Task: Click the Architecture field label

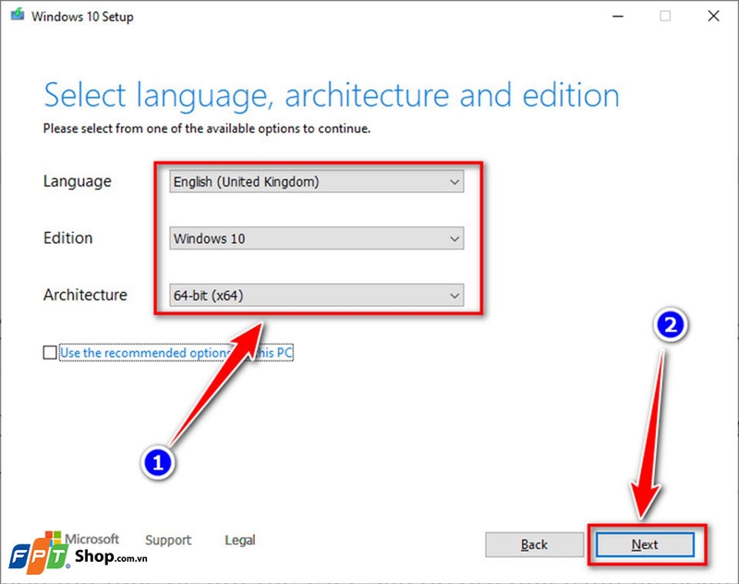Action: (85, 295)
